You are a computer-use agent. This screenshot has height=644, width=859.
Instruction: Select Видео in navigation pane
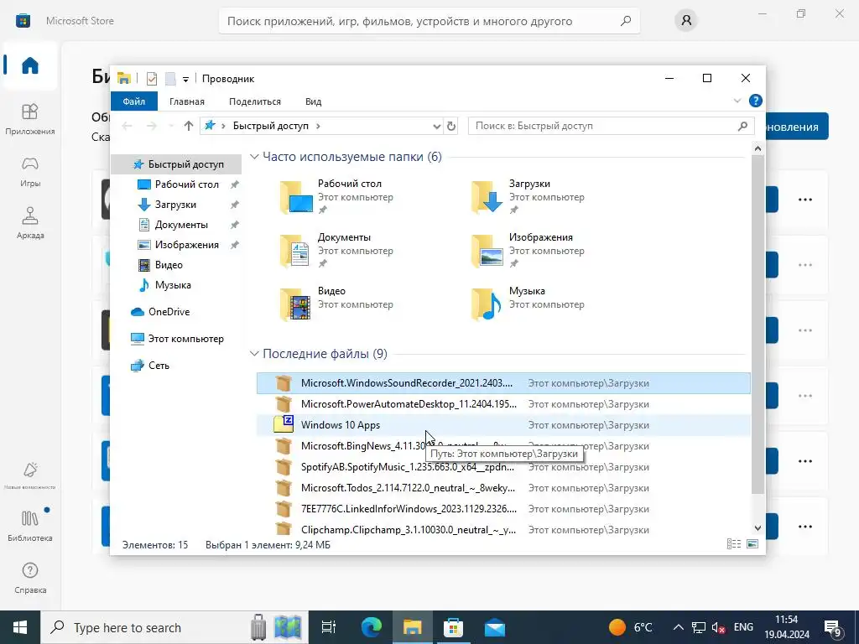point(168,265)
